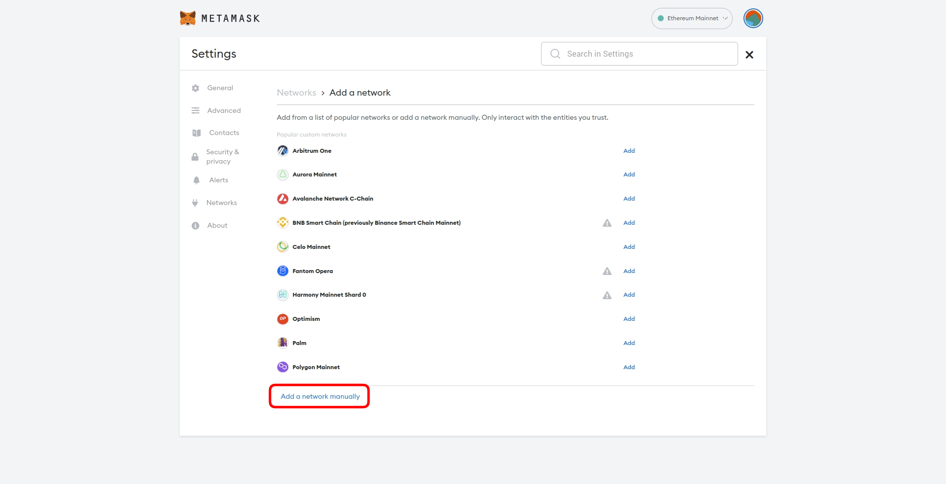Screen dimensions: 946x484
Task: Open the account avatar menu
Action: click(x=753, y=18)
